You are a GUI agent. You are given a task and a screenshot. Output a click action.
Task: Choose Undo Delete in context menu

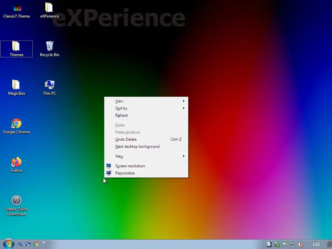point(146,139)
